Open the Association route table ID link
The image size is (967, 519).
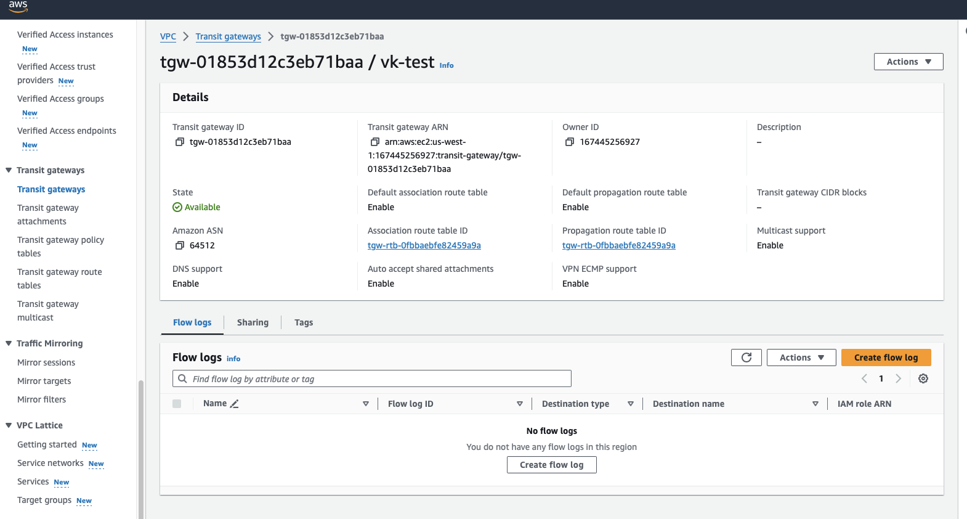tap(424, 245)
